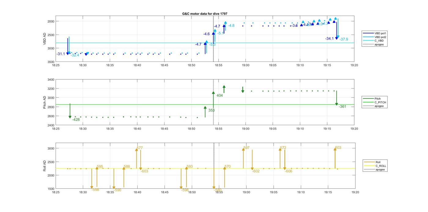Viewport: 428px width, 212px height.
Task: Click the "603" roll label near 19:16
Action: (338, 148)
